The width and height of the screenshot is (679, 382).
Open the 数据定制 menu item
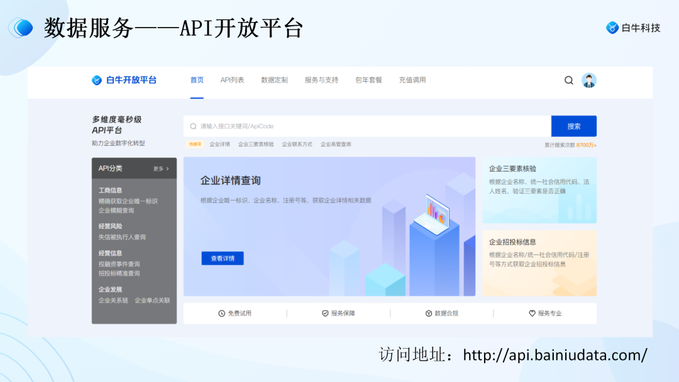[x=273, y=80]
